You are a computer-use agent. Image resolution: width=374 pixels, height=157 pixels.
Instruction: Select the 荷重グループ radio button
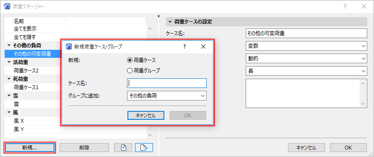[130, 70]
